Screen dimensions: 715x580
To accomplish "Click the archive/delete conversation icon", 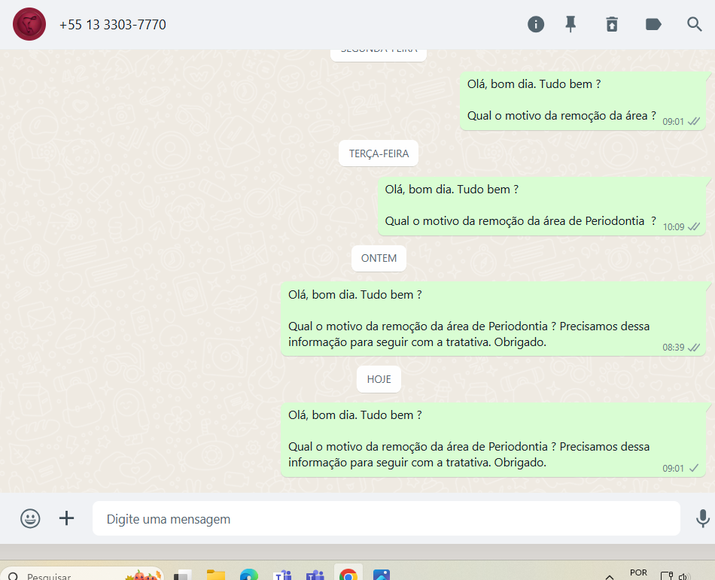I will tap(612, 24).
